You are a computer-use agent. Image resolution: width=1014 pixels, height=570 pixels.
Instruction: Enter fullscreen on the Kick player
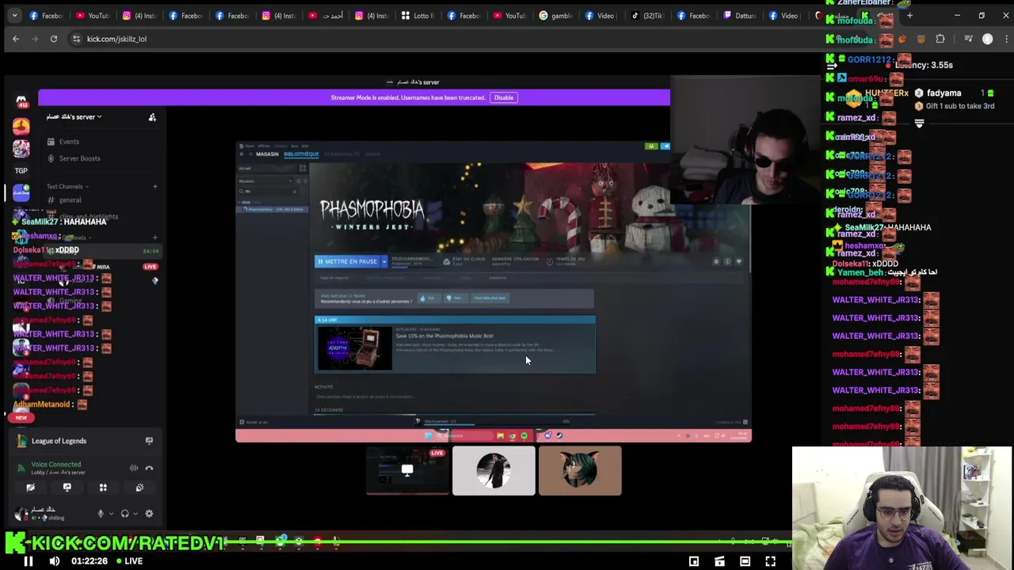(x=770, y=561)
